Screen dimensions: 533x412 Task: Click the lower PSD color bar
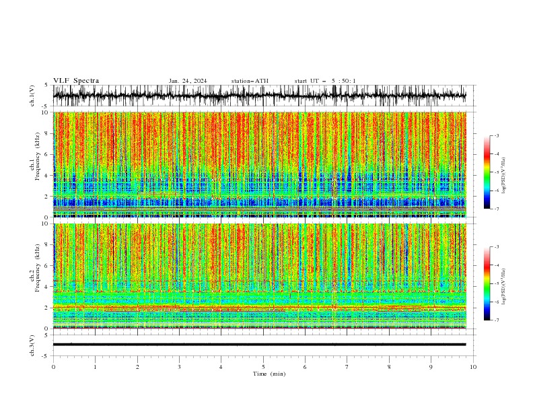click(x=487, y=283)
